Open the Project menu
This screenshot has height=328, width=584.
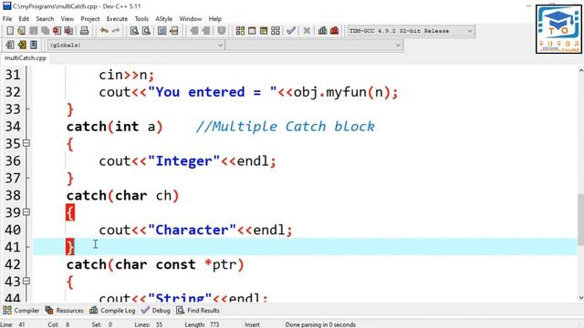point(90,18)
